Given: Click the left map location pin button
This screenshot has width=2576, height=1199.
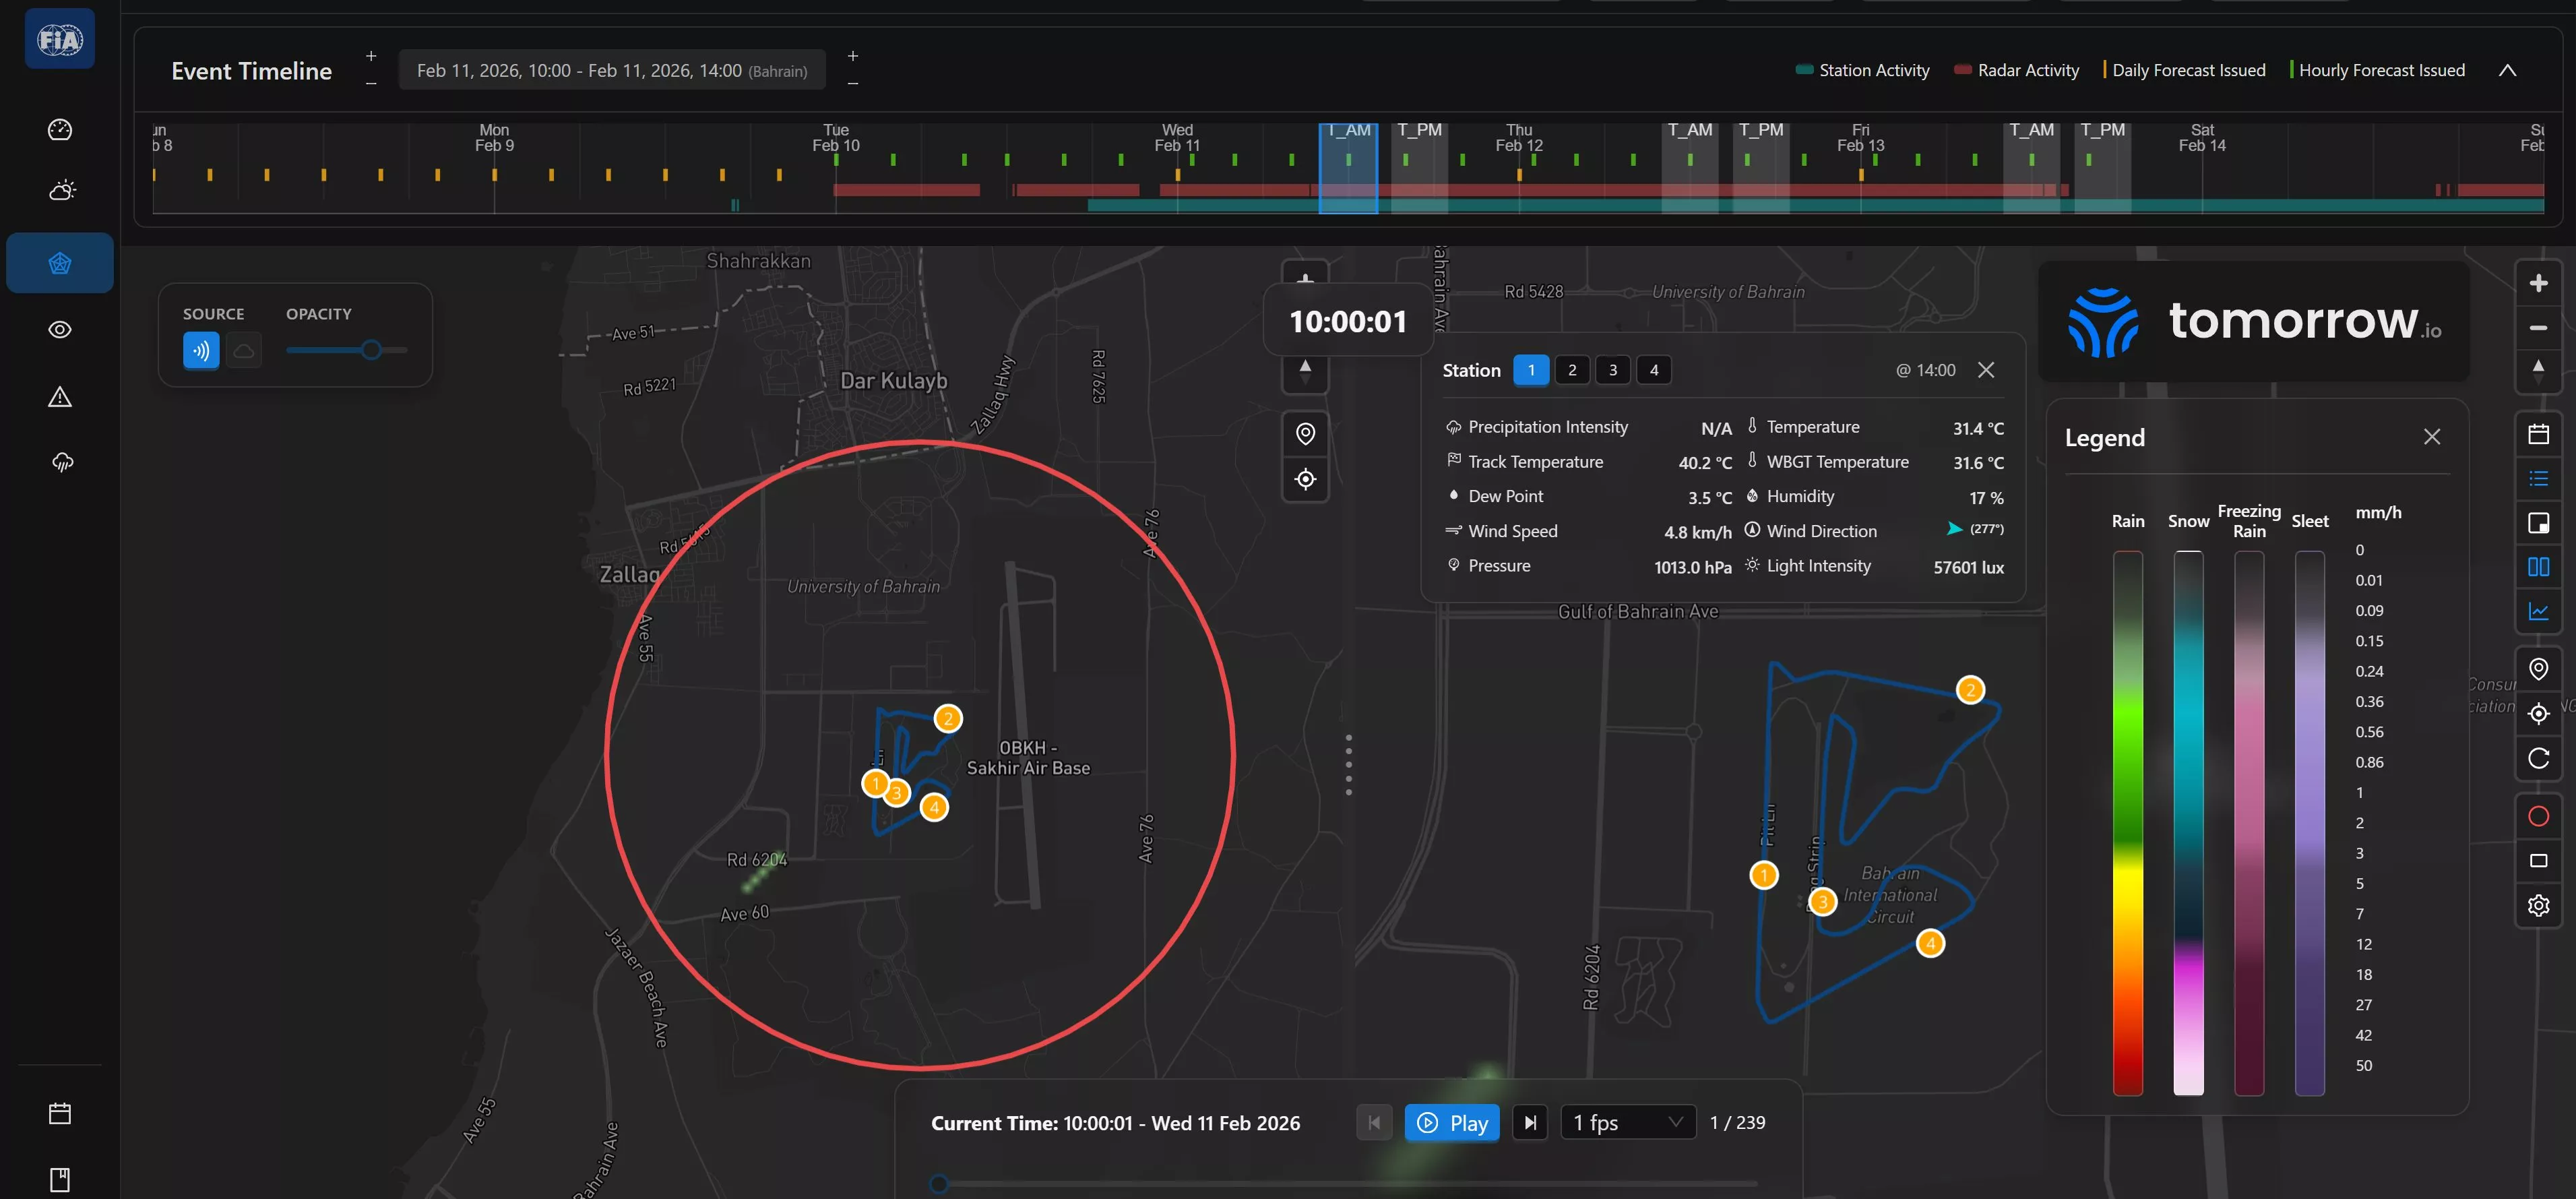Looking at the screenshot, I should click(x=1305, y=434).
